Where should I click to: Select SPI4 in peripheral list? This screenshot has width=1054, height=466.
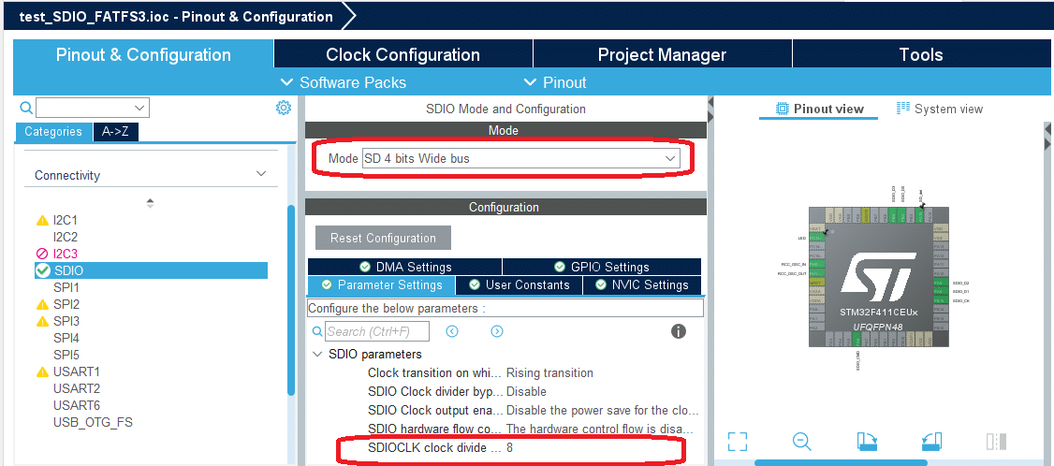coord(66,338)
